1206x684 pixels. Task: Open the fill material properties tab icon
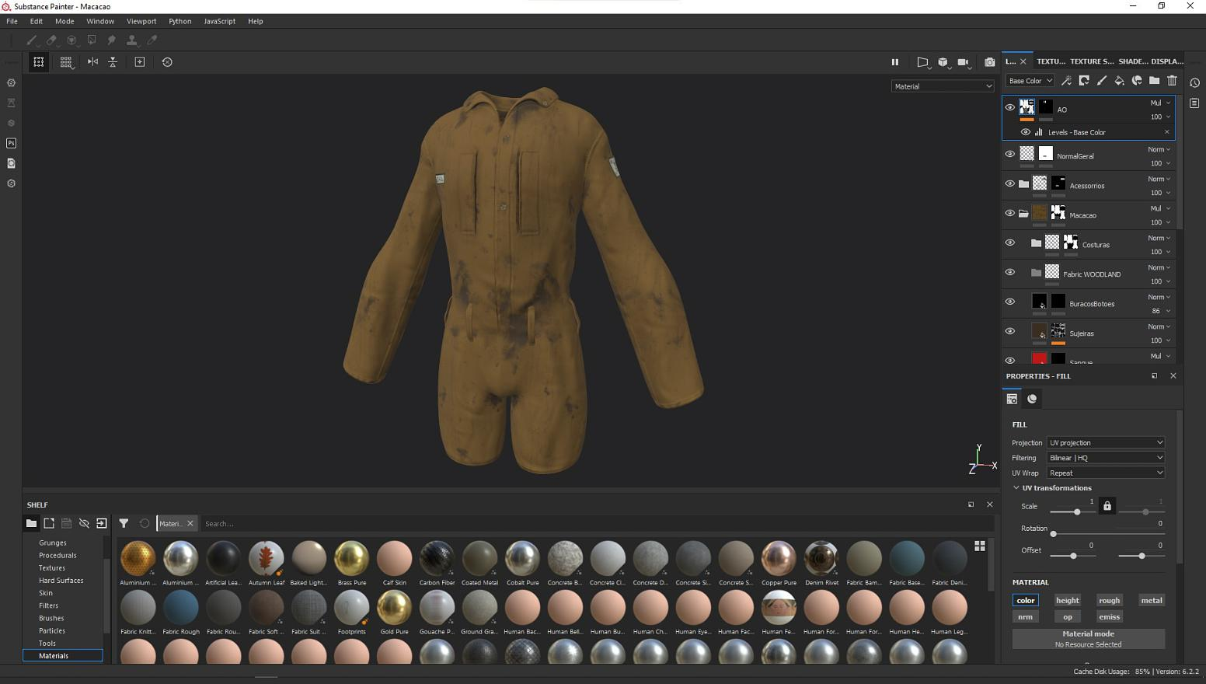coord(1032,399)
